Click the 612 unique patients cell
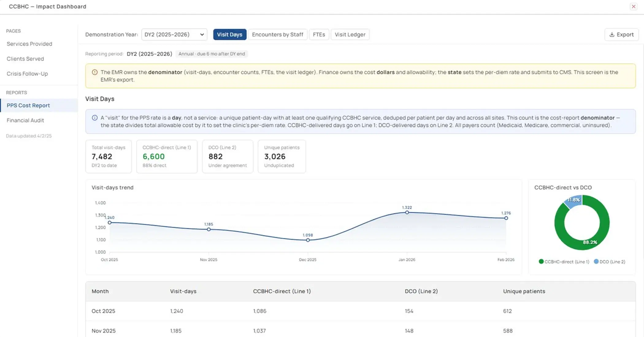 point(507,311)
